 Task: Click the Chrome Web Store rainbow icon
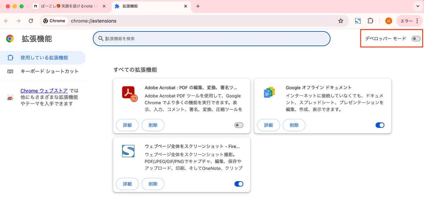point(10,97)
